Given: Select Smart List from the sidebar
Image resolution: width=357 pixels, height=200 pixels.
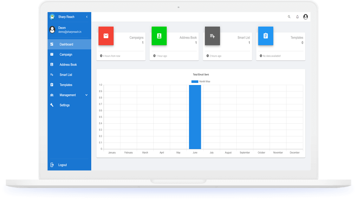Looking at the screenshot, I should (x=66, y=75).
